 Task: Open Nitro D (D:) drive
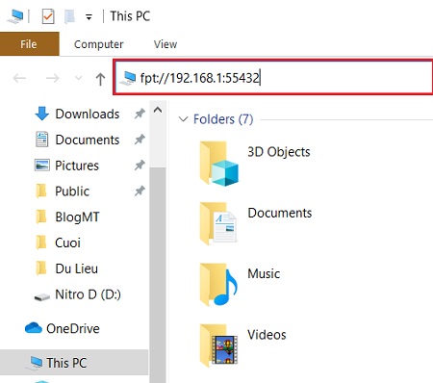coord(88,294)
